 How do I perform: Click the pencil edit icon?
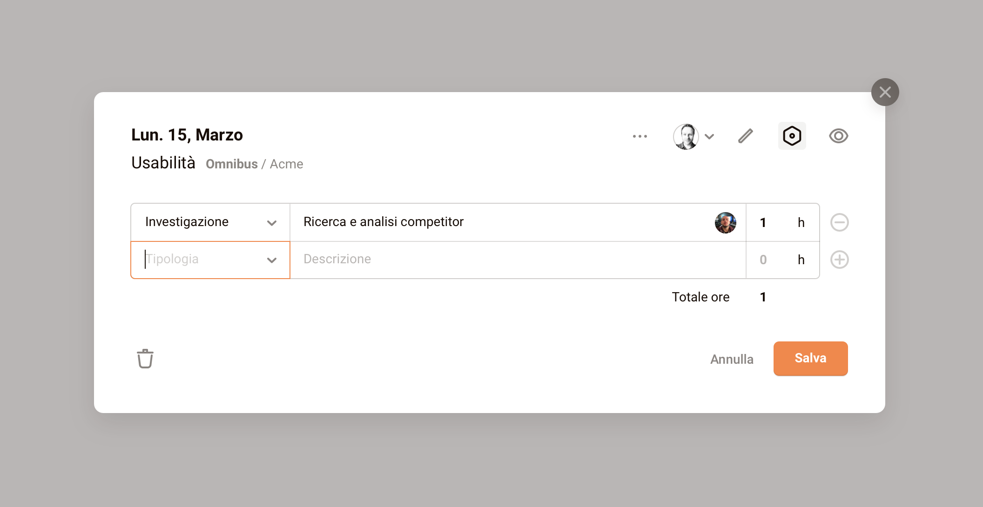pyautogui.click(x=746, y=136)
